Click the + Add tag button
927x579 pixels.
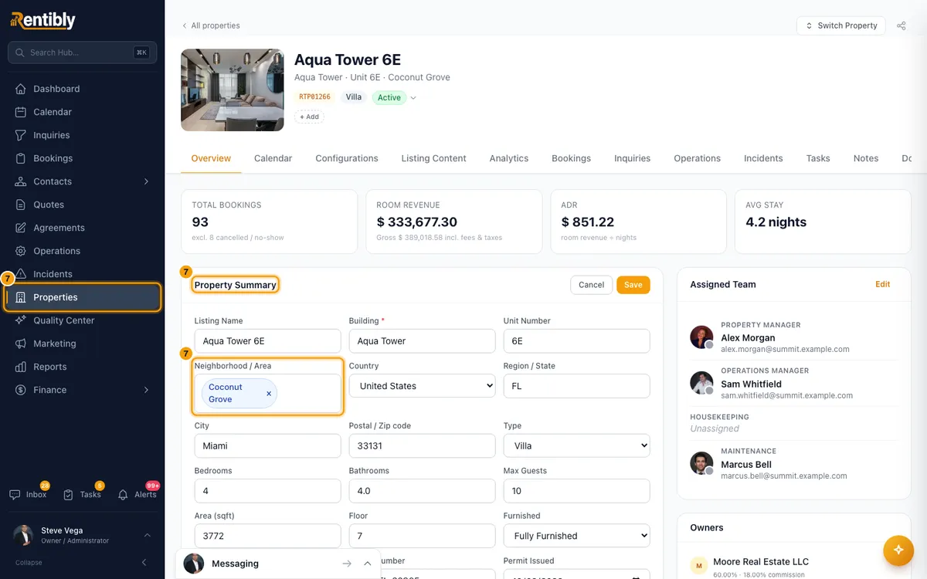(x=309, y=117)
